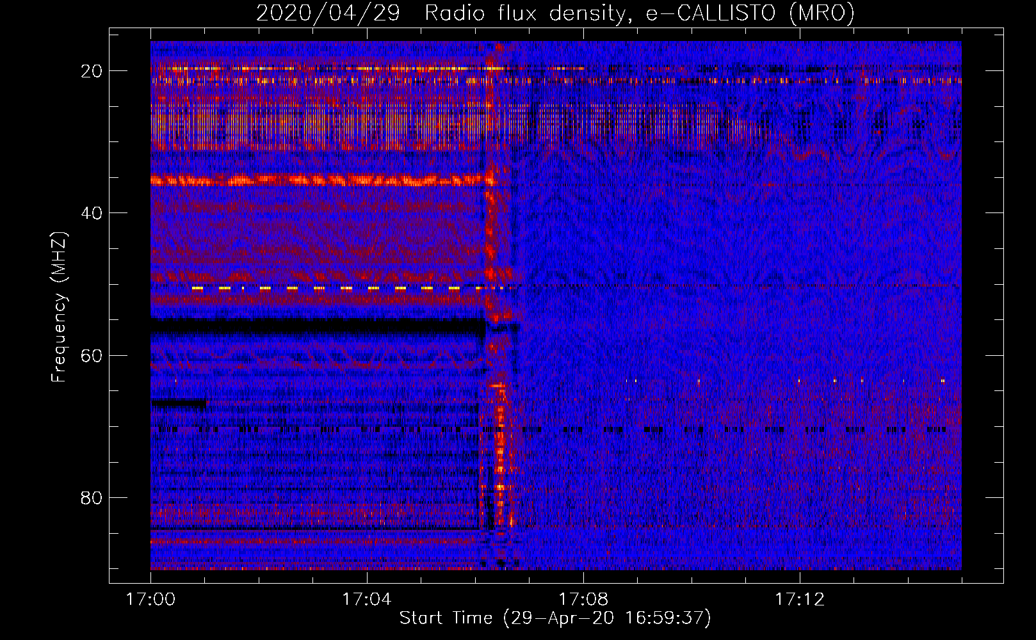Image resolution: width=1036 pixels, height=640 pixels.
Task: Select the '17:04' time tick label
Action: point(367,600)
